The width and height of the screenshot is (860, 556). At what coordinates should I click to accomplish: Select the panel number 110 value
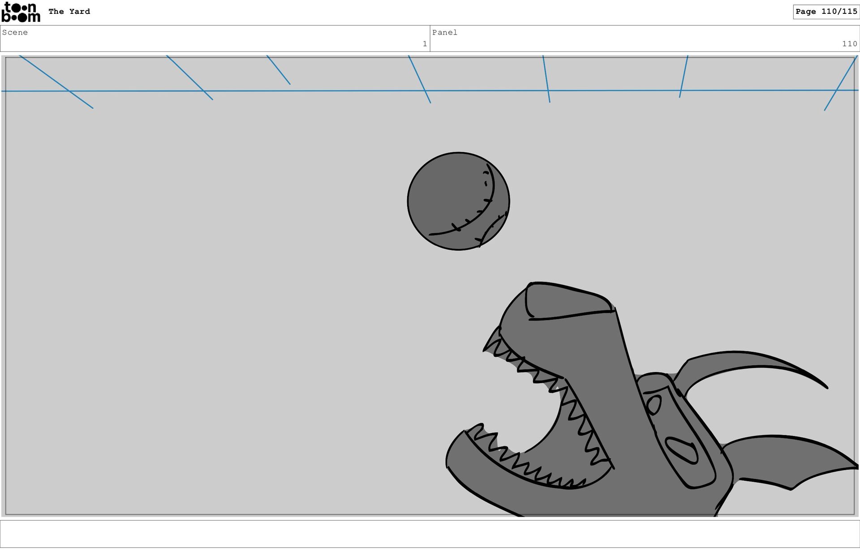[849, 44]
